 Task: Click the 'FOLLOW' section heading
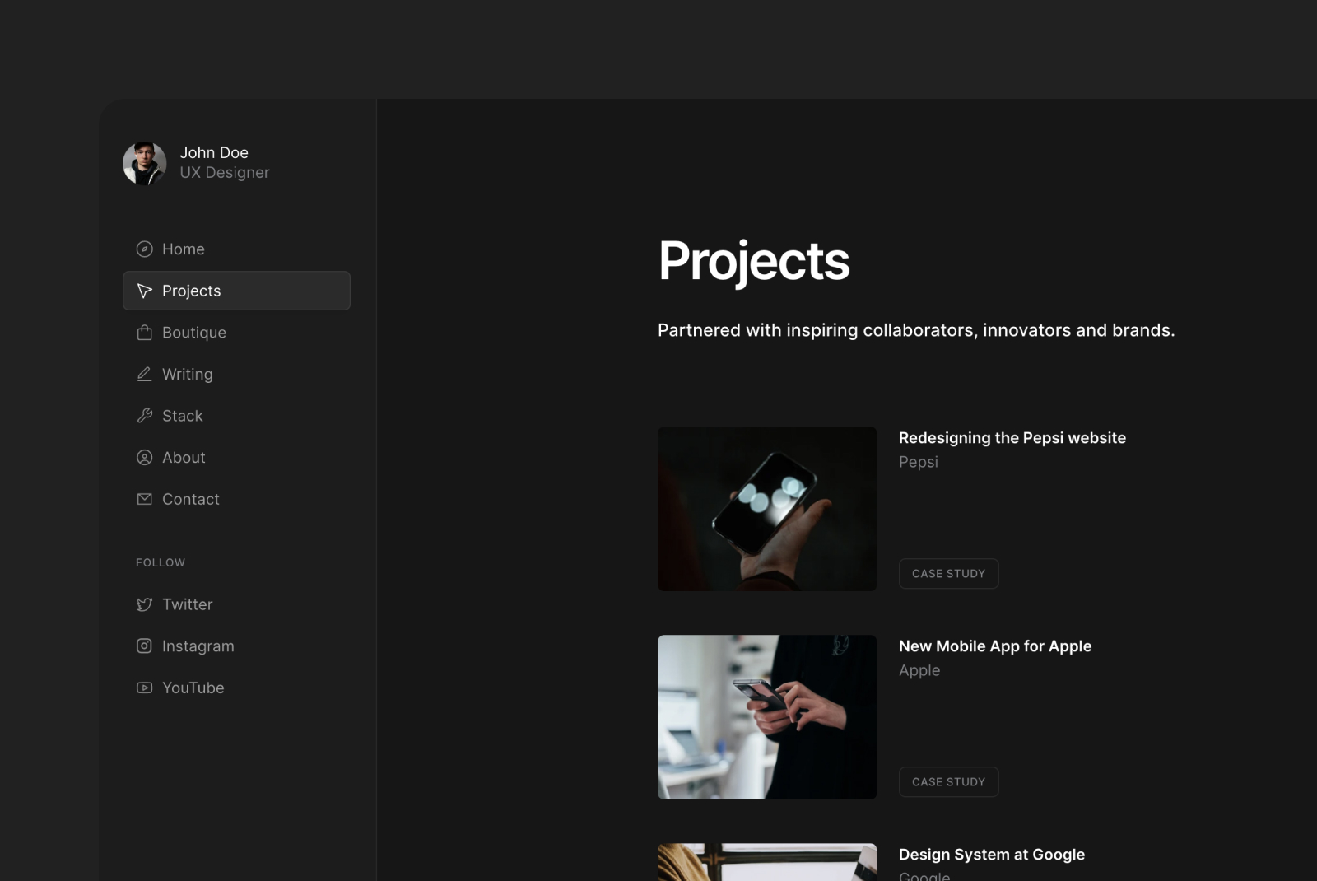[161, 562]
